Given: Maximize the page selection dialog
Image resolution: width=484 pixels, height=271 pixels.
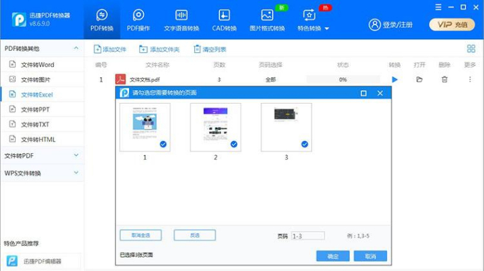Looking at the screenshot, I should pos(364,93).
